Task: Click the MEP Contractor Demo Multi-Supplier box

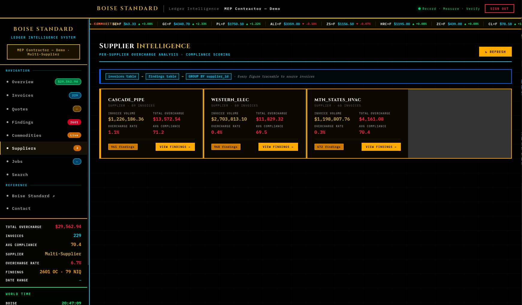Action: (x=43, y=52)
